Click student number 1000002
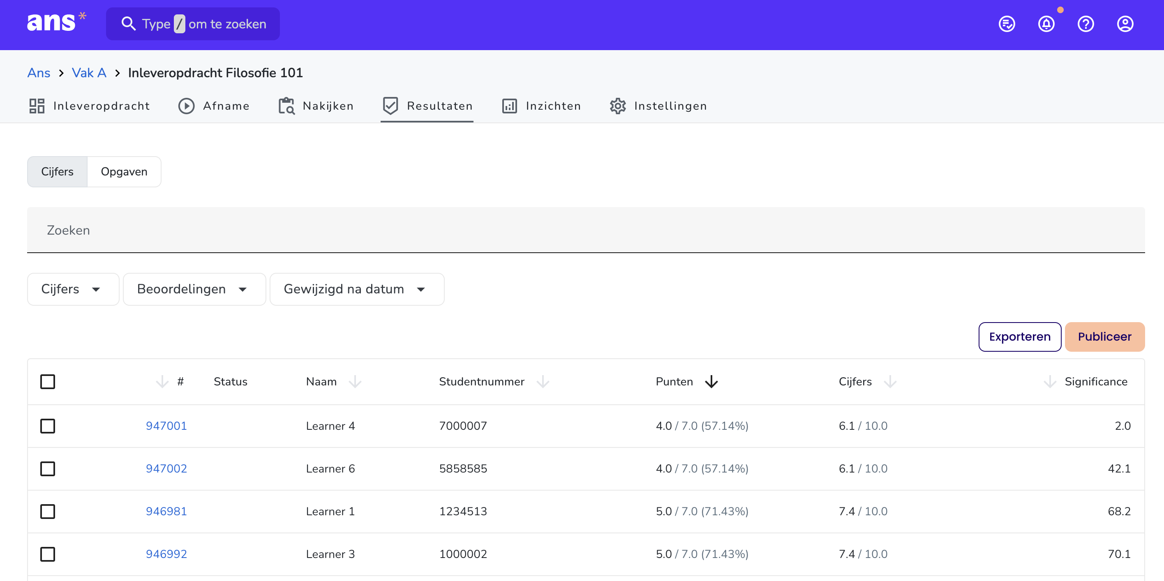 463,554
